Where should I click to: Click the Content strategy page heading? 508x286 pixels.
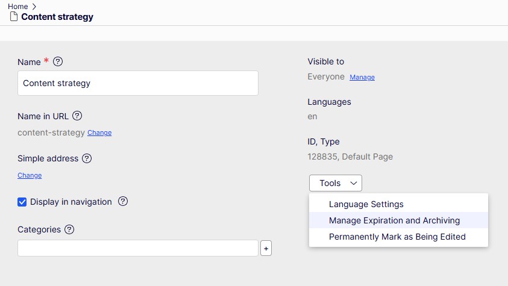tap(57, 17)
